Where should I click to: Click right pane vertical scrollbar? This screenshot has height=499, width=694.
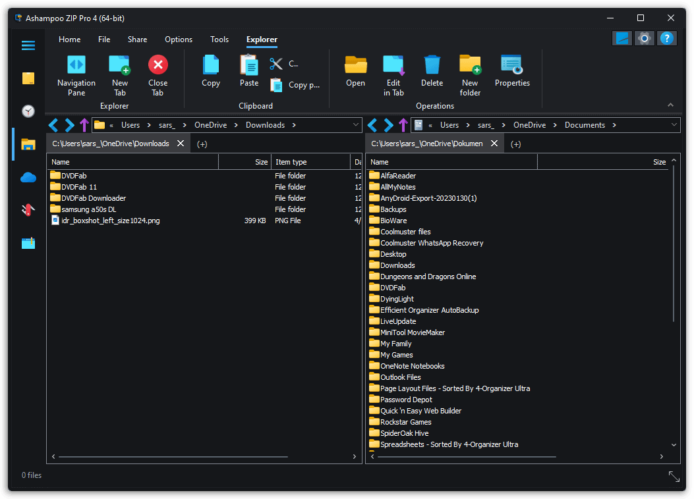tap(674, 243)
